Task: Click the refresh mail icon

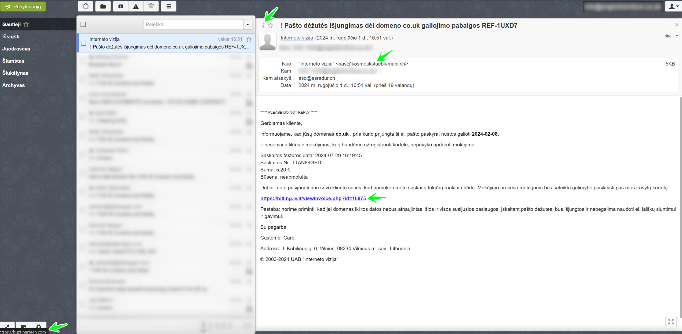Action: 85,6
